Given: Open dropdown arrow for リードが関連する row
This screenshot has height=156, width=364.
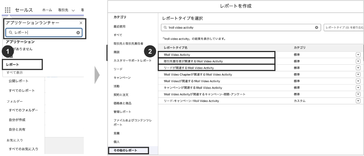Looking at the screenshot, I should [x=358, y=68].
